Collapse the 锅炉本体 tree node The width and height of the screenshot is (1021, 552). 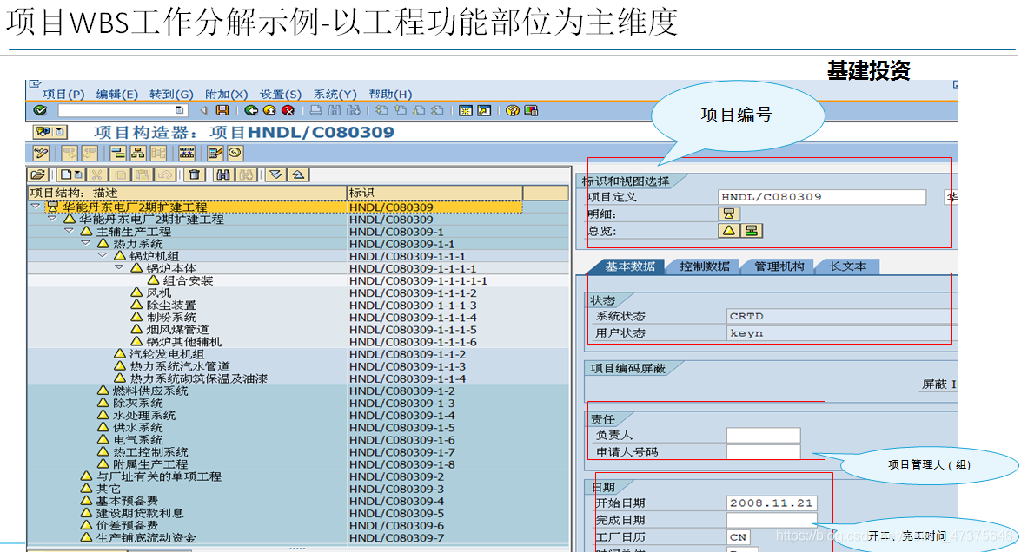point(118,267)
